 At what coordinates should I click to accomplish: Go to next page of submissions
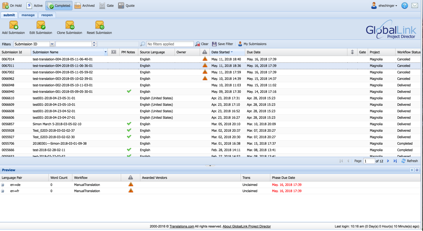pyautogui.click(x=388, y=161)
